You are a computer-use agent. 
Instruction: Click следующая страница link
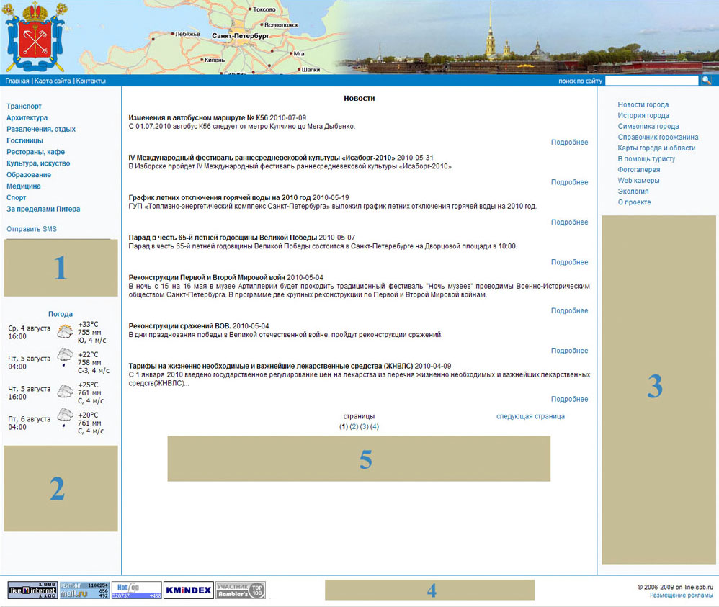pyautogui.click(x=530, y=416)
